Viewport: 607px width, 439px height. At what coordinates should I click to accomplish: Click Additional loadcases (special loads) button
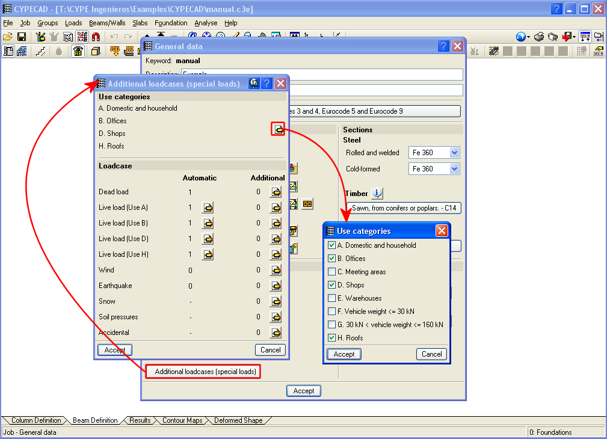coord(203,372)
